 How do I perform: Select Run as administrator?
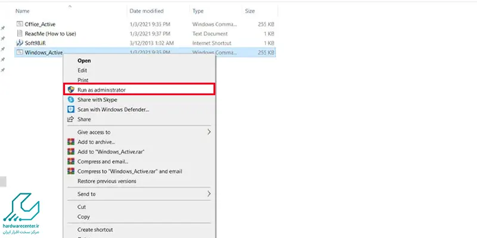140,90
